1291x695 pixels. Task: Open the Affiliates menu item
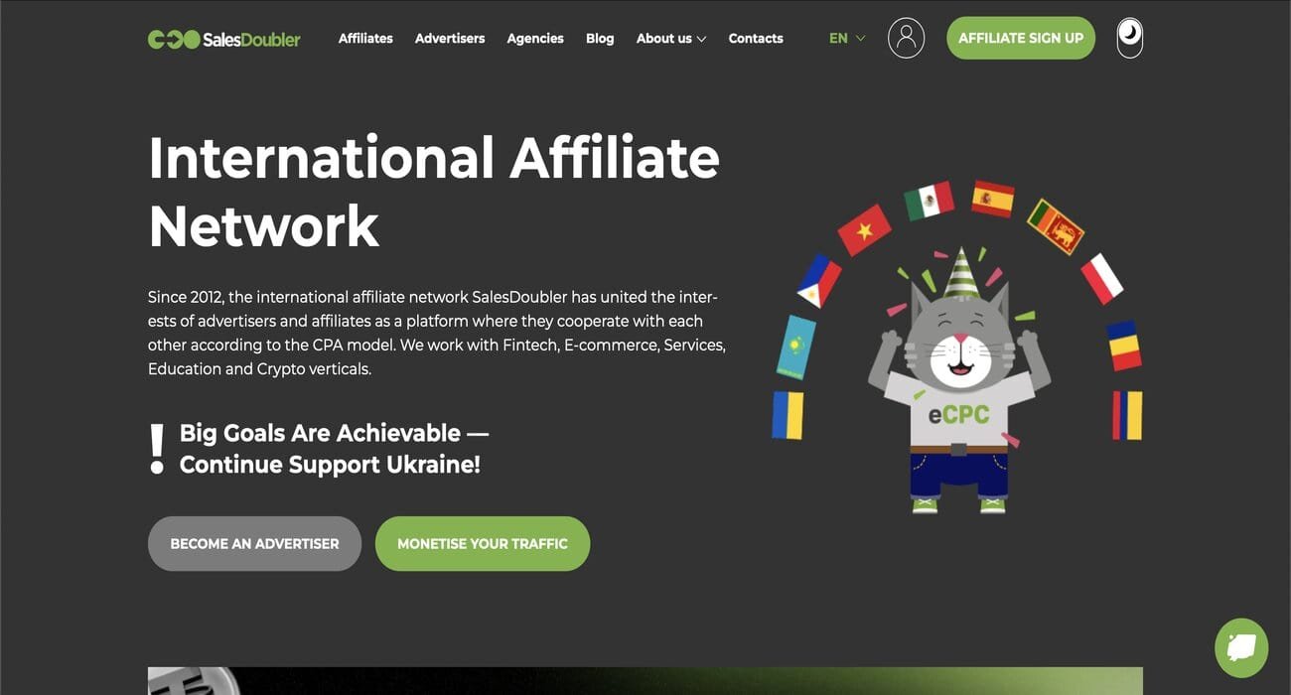pos(365,38)
